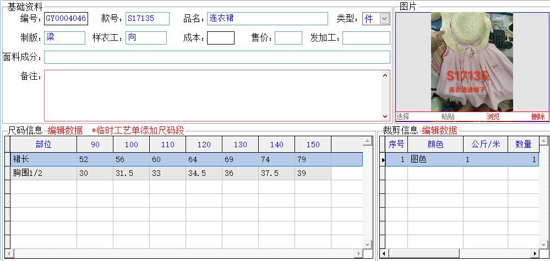Select the 裙长 row label cell
This screenshot has height=261, width=550.
point(43,159)
